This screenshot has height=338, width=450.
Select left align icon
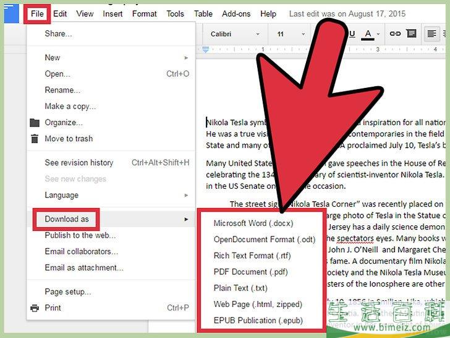point(431,34)
